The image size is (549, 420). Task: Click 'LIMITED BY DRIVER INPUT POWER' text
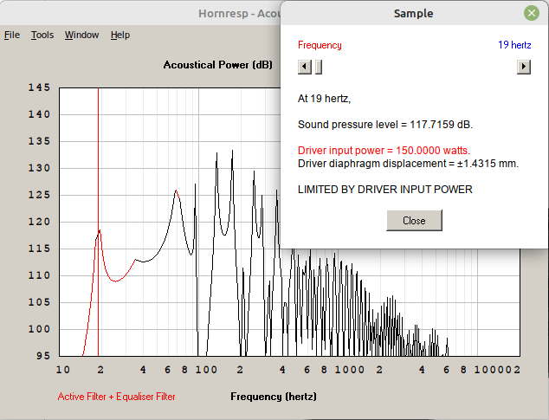385,190
